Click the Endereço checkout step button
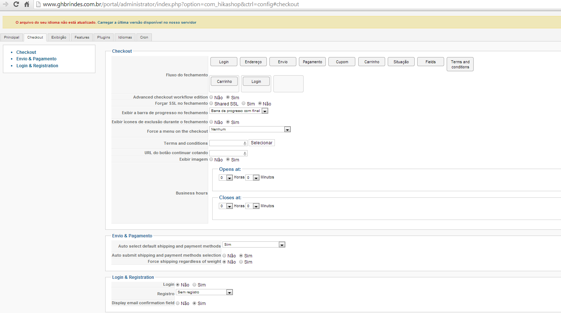The height and width of the screenshot is (313, 561). tap(253, 62)
